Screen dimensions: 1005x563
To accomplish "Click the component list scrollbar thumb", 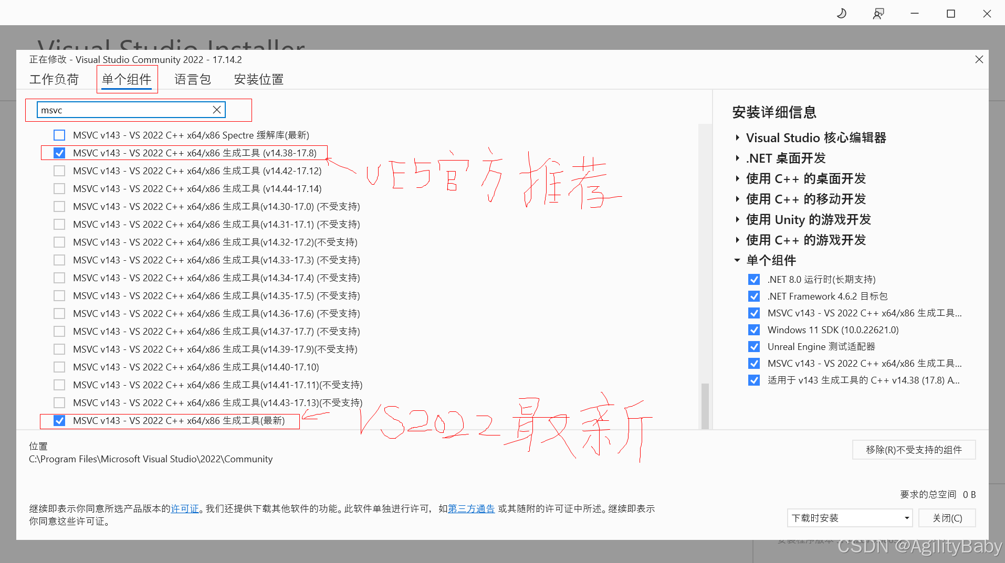I will (705, 406).
